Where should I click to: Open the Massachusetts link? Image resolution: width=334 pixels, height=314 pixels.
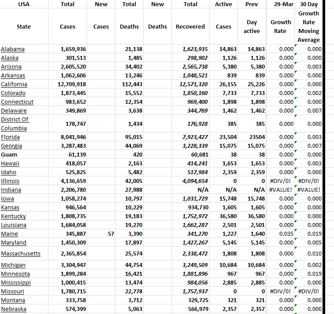[21, 254]
